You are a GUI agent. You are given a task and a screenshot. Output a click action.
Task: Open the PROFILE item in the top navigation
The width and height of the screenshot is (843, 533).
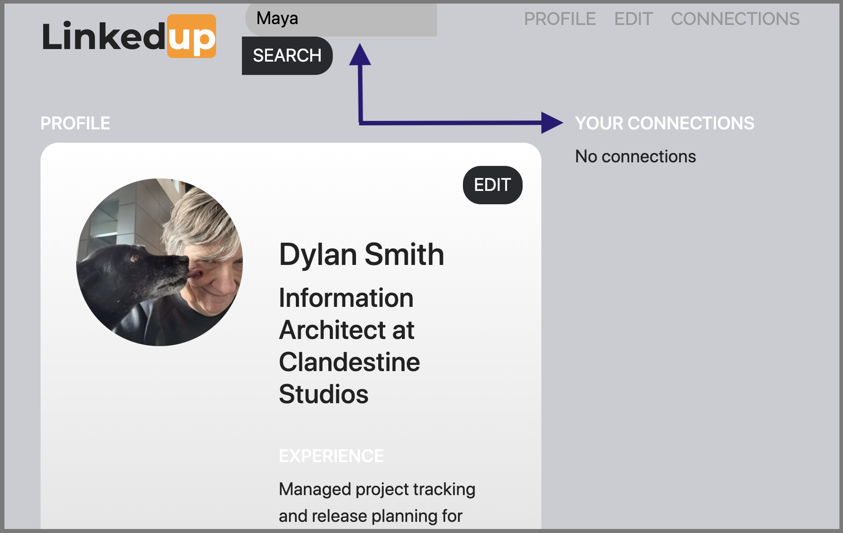pos(560,19)
